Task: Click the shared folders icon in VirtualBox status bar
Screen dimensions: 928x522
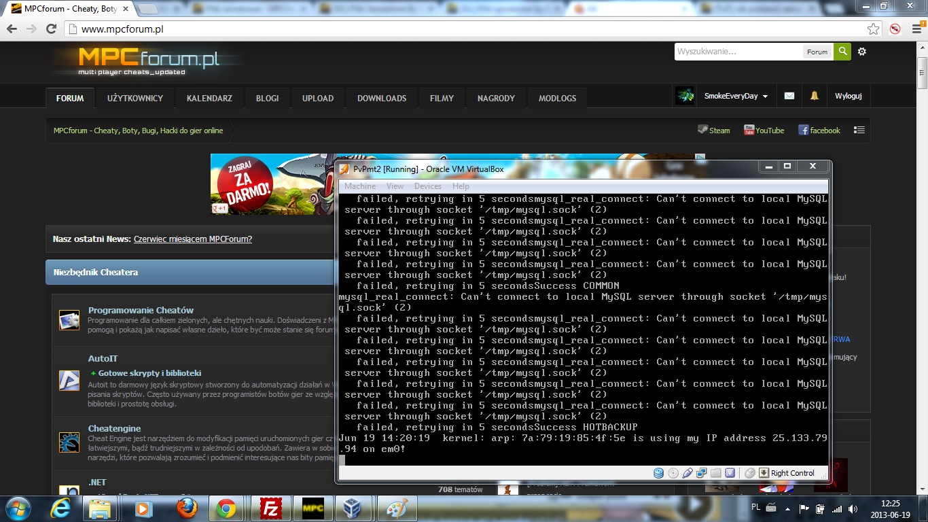Action: click(716, 473)
